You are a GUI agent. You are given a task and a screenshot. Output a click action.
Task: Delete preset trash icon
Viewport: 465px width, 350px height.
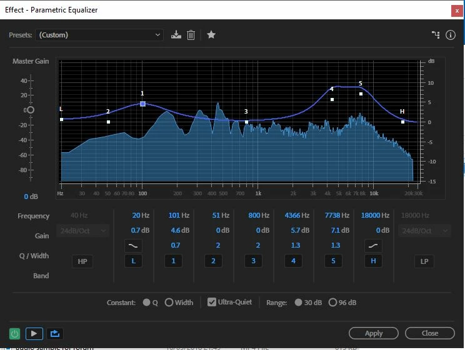191,35
